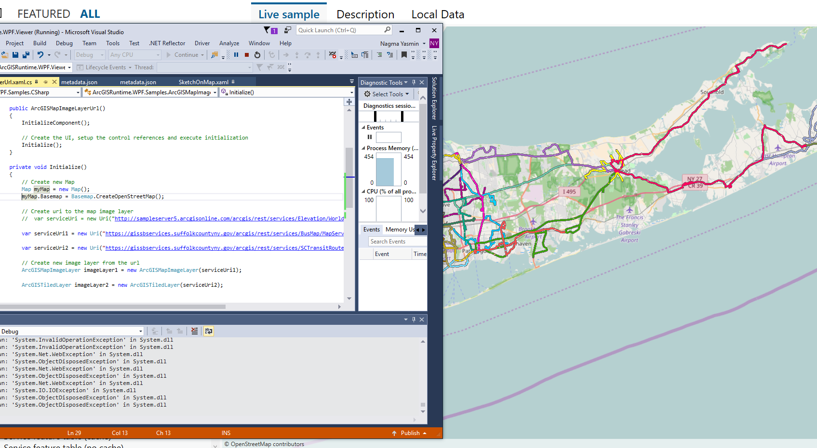This screenshot has height=448, width=817.
Task: Close the active erUrl.xaml.cs tab
Action: (54, 82)
